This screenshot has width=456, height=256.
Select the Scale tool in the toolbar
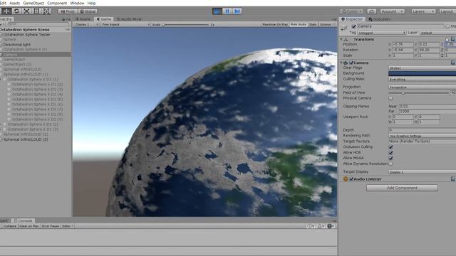coord(26,11)
